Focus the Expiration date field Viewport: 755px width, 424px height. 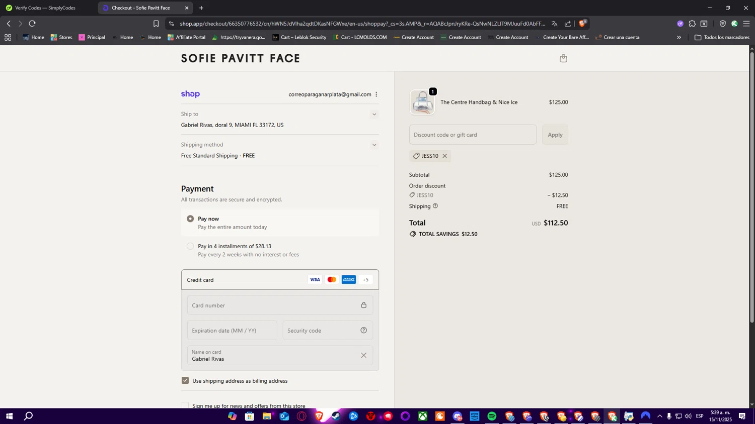pyautogui.click(x=232, y=330)
